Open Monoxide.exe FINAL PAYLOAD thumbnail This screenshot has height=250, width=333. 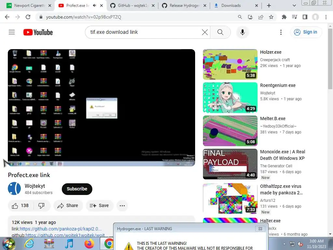(230, 164)
